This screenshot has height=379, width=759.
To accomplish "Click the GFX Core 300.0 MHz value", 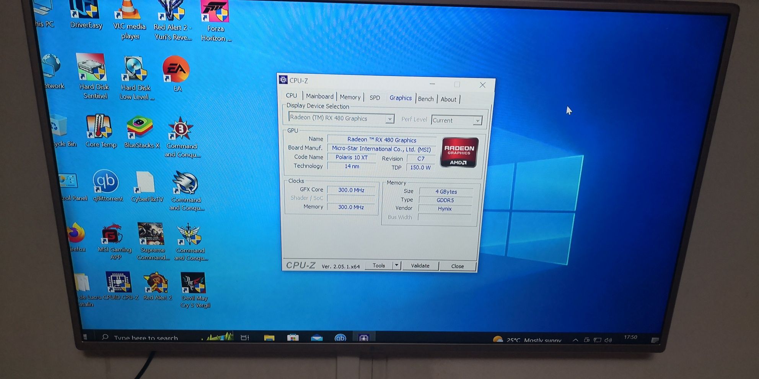I will (351, 190).
